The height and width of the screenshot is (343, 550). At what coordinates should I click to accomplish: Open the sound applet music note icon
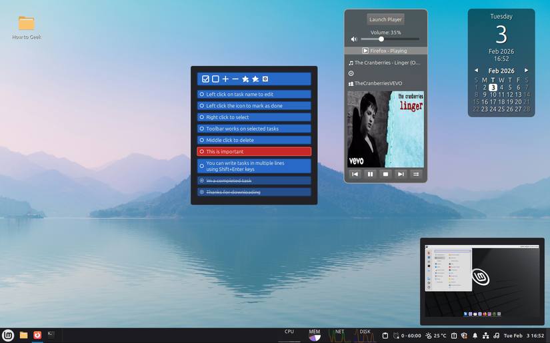tap(496, 336)
